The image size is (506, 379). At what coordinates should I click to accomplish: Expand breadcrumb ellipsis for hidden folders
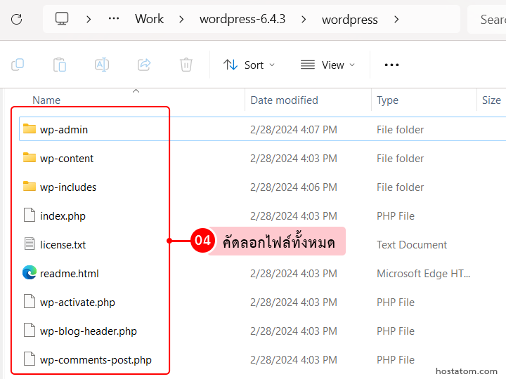pyautogui.click(x=114, y=19)
